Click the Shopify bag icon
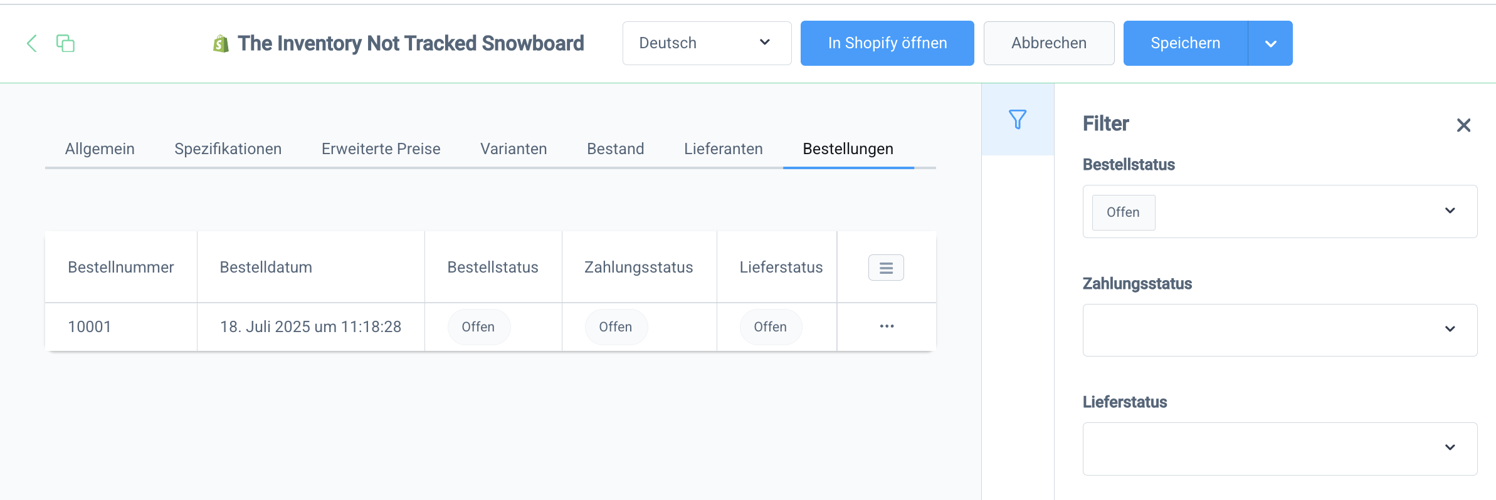 (221, 44)
